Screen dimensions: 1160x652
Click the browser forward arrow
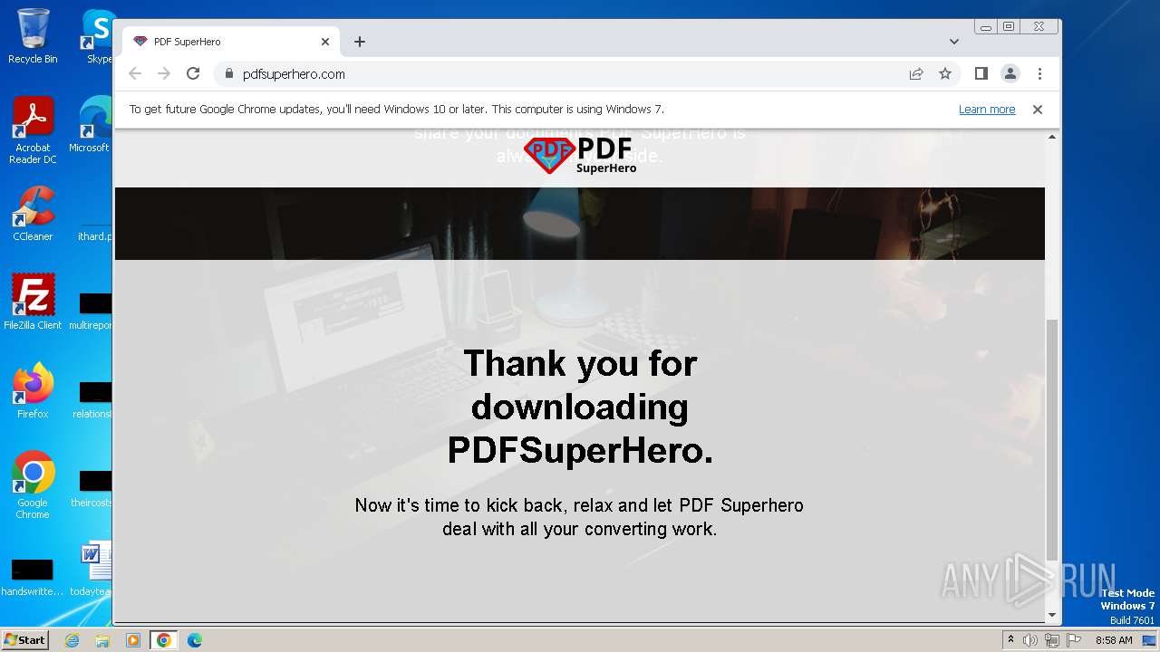(164, 74)
